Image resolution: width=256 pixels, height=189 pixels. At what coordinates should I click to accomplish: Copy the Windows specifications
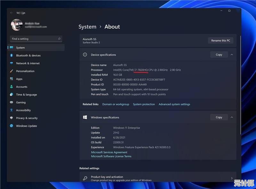coord(219,117)
